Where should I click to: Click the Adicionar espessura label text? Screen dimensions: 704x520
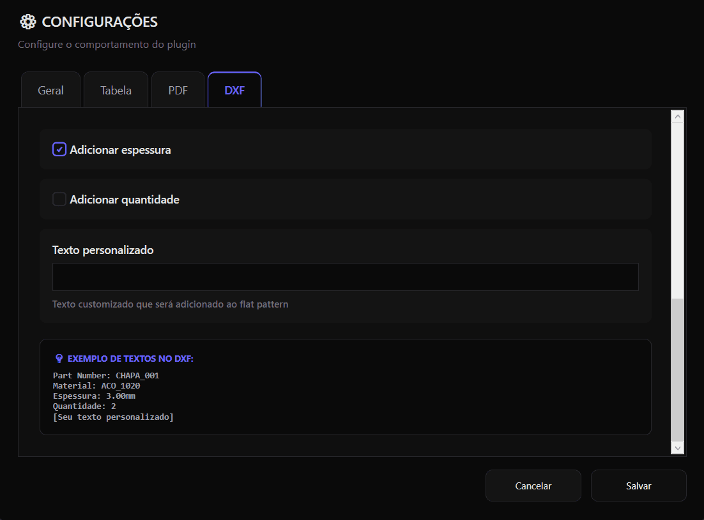tap(120, 150)
